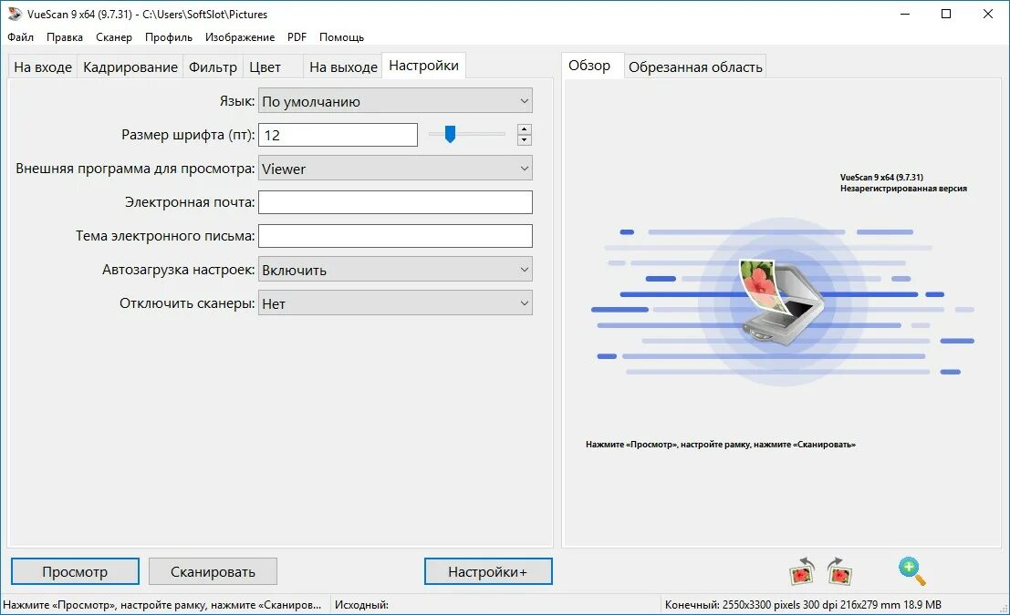
Task: Click the zoom in magnifier icon
Action: 912,571
